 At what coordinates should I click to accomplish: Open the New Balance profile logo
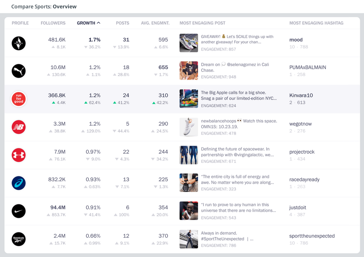click(18, 127)
